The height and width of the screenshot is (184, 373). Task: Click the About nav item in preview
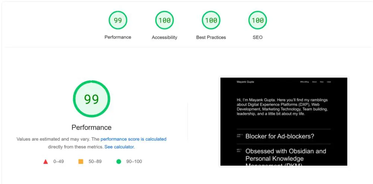click(314, 82)
